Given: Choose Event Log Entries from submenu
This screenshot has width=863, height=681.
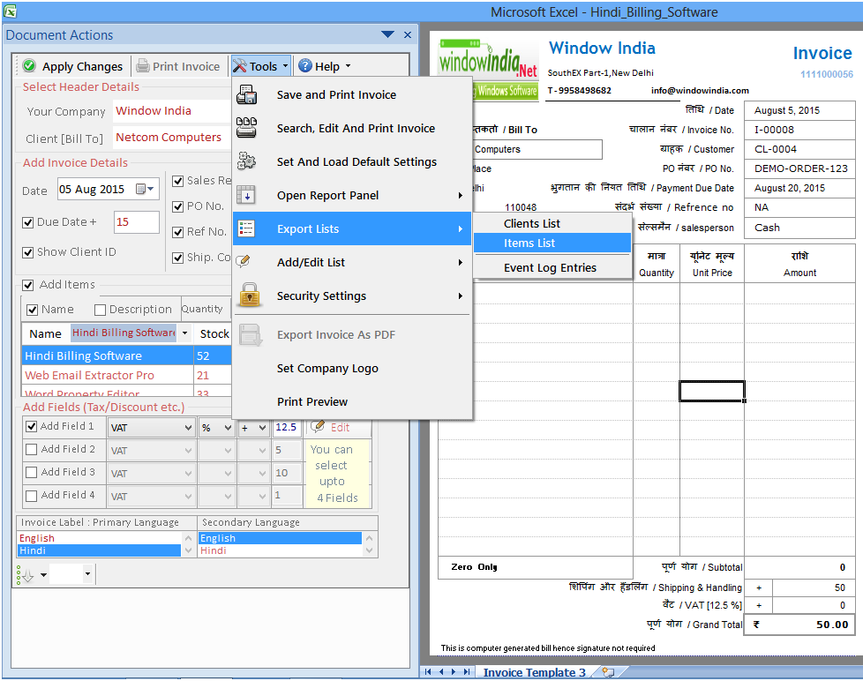Looking at the screenshot, I should [x=552, y=267].
